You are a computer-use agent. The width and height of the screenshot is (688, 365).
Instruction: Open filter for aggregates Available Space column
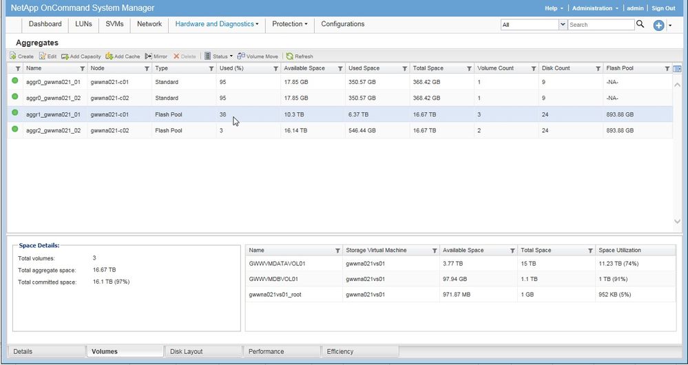340,69
